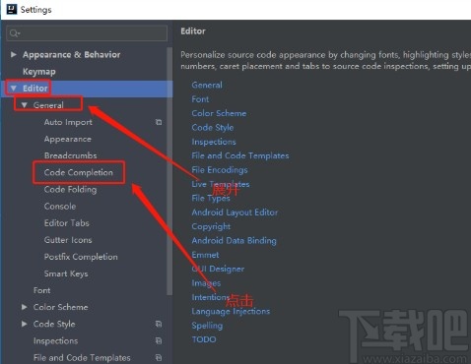The image size is (471, 364).
Task: Select Smart Keys tree item
Action: [x=66, y=273]
